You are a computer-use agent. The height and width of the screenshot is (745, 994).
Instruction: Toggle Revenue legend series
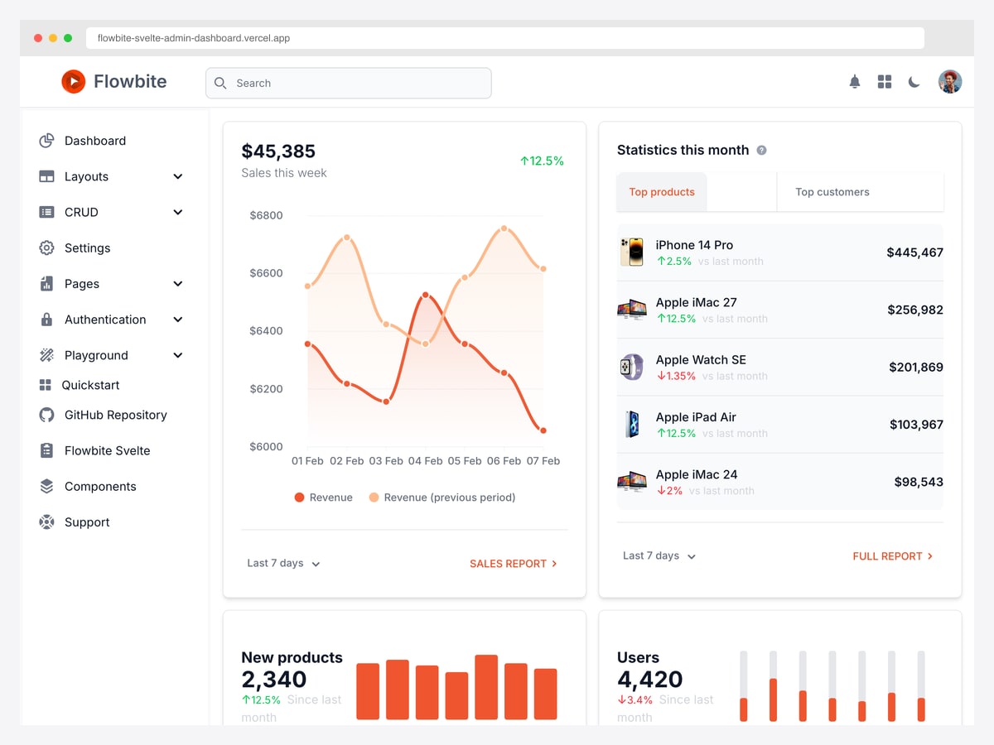[x=323, y=497]
